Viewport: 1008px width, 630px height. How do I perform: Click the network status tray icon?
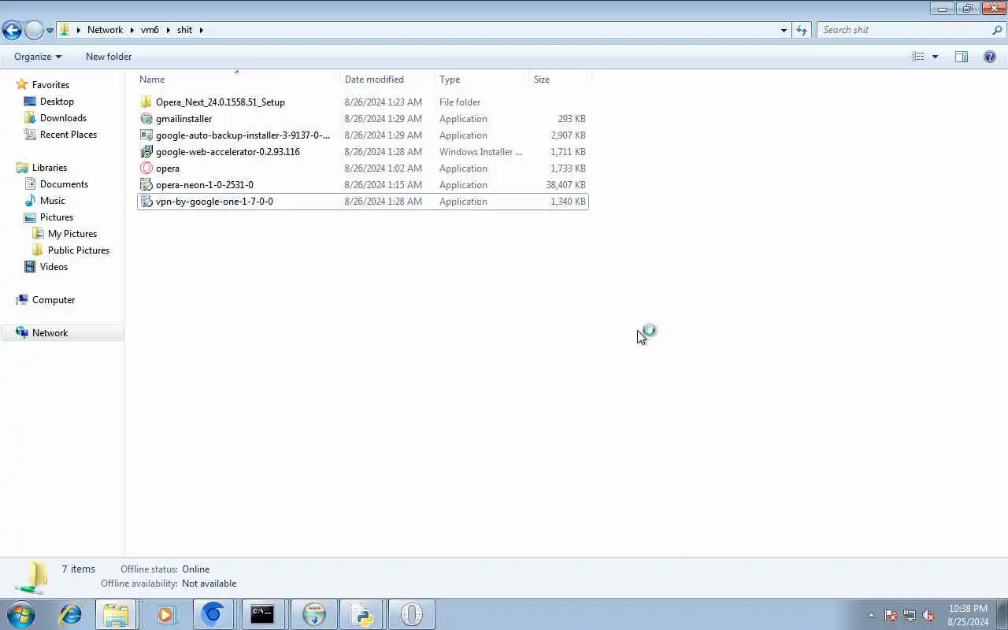[910, 615]
